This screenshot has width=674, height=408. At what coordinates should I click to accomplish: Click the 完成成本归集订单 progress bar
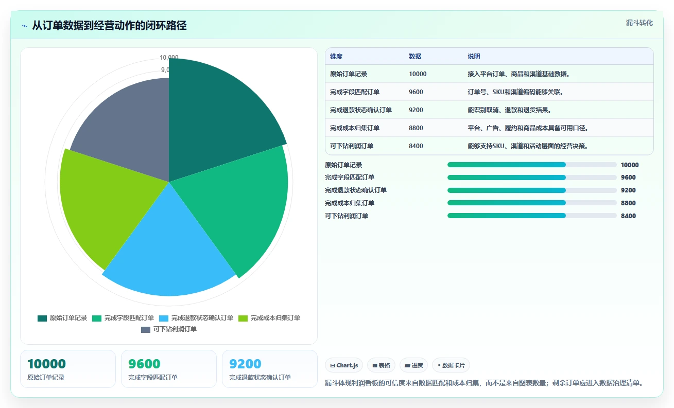532,203
